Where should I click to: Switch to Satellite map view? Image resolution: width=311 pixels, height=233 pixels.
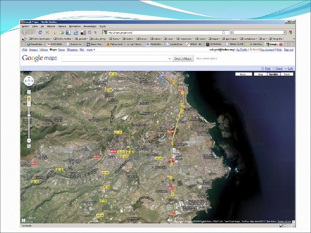click(x=274, y=74)
